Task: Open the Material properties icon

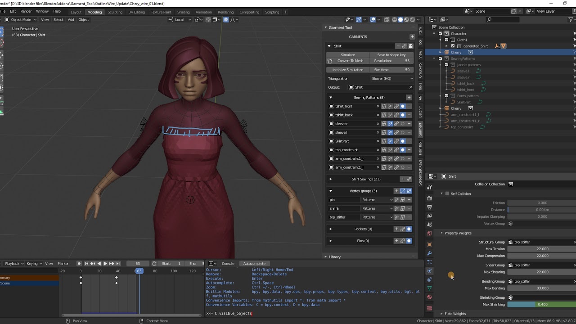Action: click(x=429, y=297)
